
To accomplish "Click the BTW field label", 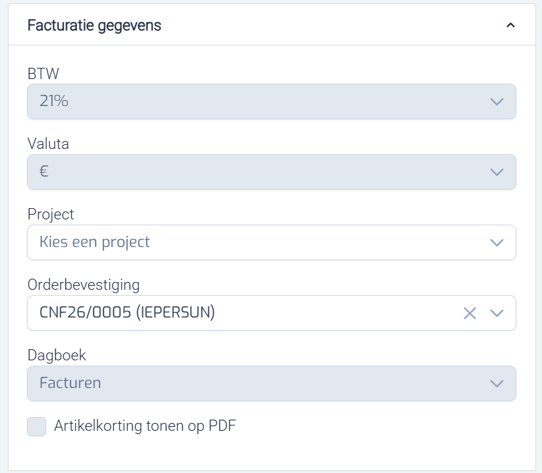I will [x=43, y=74].
